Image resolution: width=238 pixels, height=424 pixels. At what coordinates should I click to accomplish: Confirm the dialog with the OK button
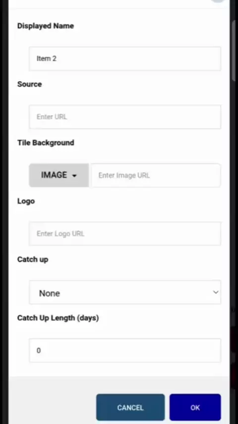click(195, 407)
